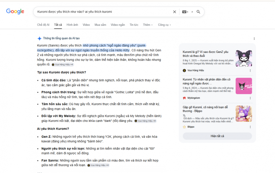Click the 'Người yêu thích sự nổi loạn:' text
Image resolution: width=275 pixels, height=173 pixels.
pos(63,149)
